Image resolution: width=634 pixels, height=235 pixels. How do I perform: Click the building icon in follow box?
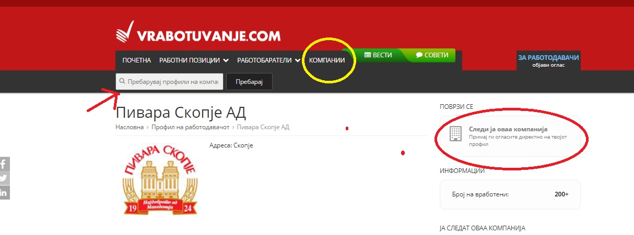455,133
